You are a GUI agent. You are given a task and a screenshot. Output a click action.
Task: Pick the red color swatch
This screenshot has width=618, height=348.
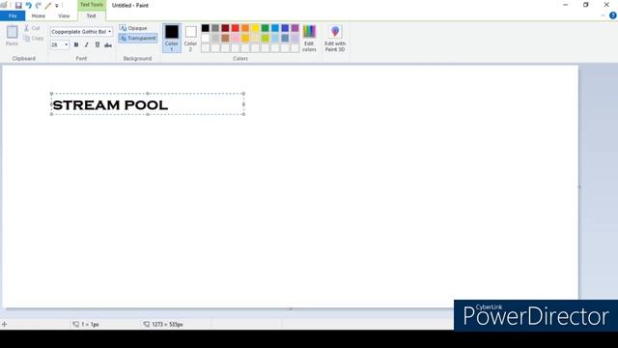[x=236, y=28]
